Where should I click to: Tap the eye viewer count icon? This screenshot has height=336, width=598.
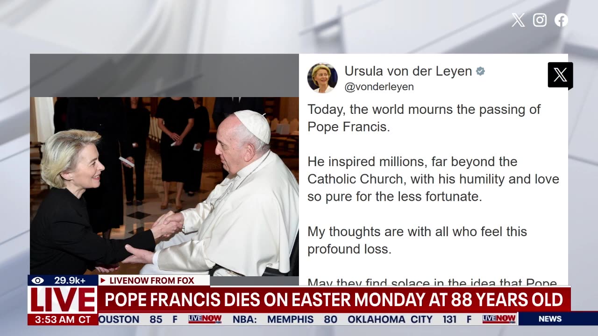(38, 280)
